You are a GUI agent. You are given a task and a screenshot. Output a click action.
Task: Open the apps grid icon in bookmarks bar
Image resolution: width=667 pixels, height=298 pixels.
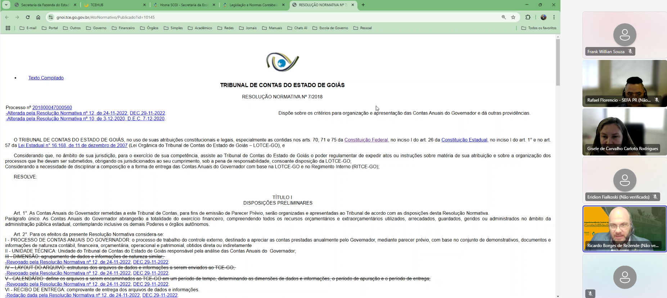click(x=8, y=28)
